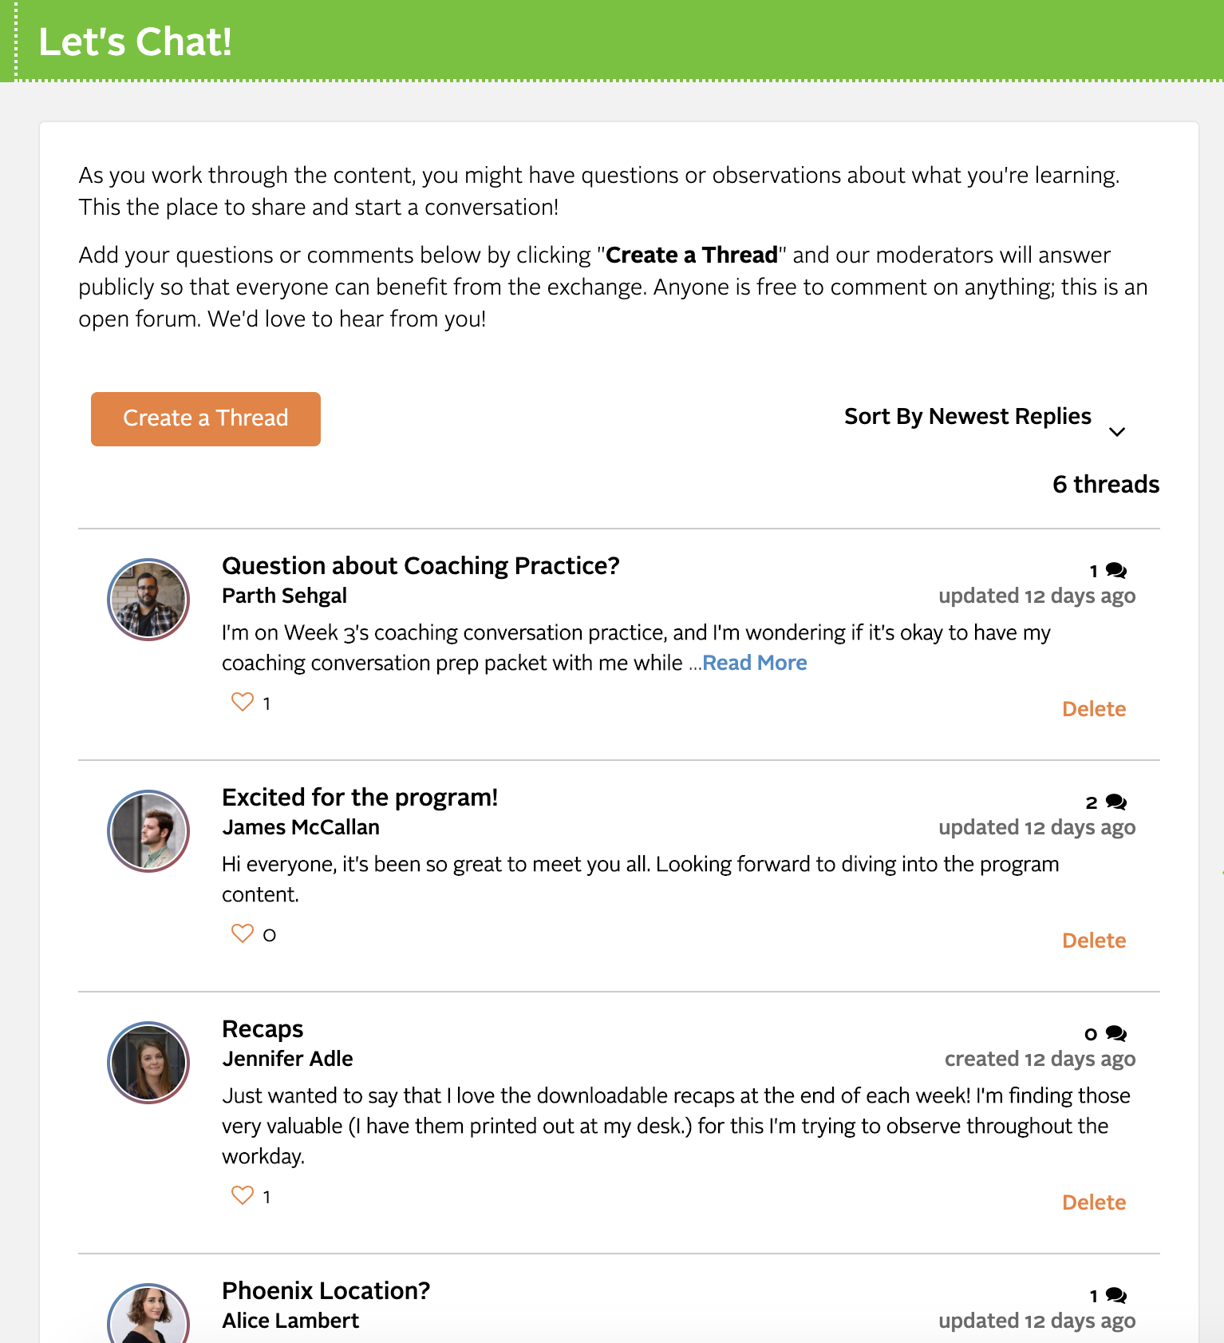The width and height of the screenshot is (1224, 1343).
Task: Like the Question about Coaching Practice thread
Action: click(x=242, y=702)
